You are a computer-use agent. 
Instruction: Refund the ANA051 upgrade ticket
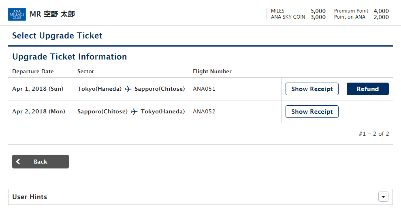point(367,89)
